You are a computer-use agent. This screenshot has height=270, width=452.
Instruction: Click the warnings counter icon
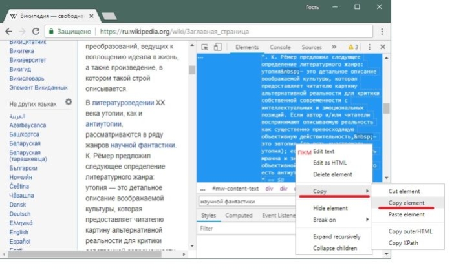tap(353, 47)
